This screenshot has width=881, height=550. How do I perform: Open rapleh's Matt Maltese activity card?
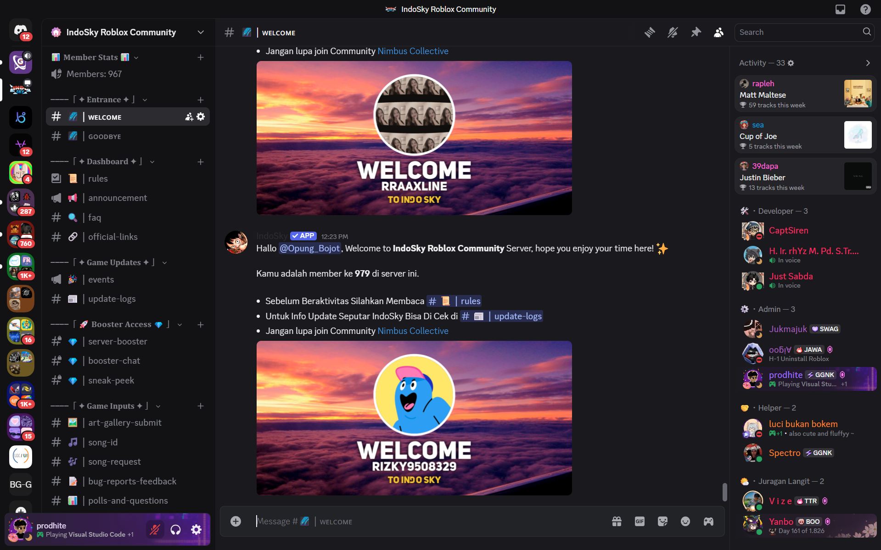click(x=806, y=94)
